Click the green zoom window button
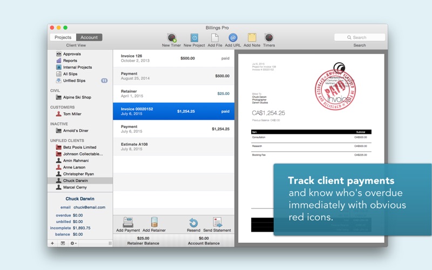 click(x=65, y=28)
